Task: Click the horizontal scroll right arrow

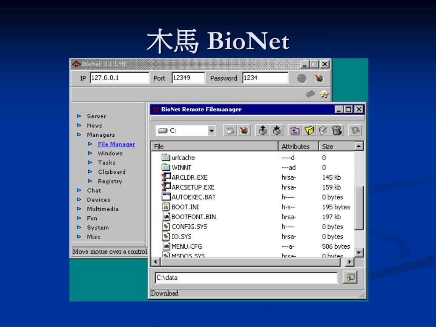Action: (x=350, y=262)
